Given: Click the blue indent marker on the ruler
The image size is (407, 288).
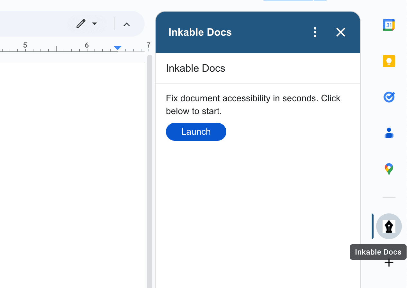Looking at the screenshot, I should [x=117, y=48].
